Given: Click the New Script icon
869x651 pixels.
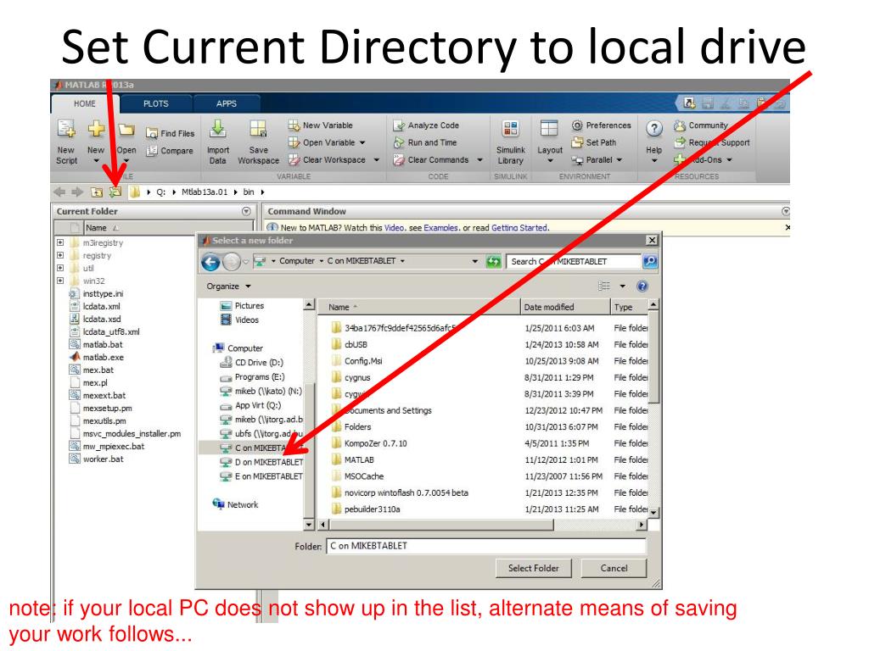Looking at the screenshot, I should [66, 129].
